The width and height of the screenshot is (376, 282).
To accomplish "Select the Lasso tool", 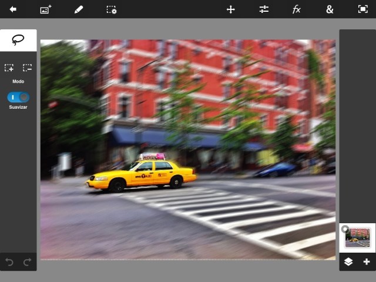I will click(x=18, y=40).
